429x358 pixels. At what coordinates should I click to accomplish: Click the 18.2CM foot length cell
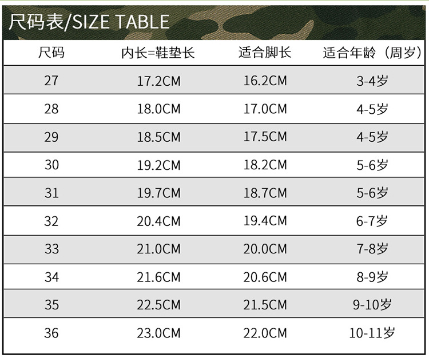pyautogui.click(x=265, y=165)
